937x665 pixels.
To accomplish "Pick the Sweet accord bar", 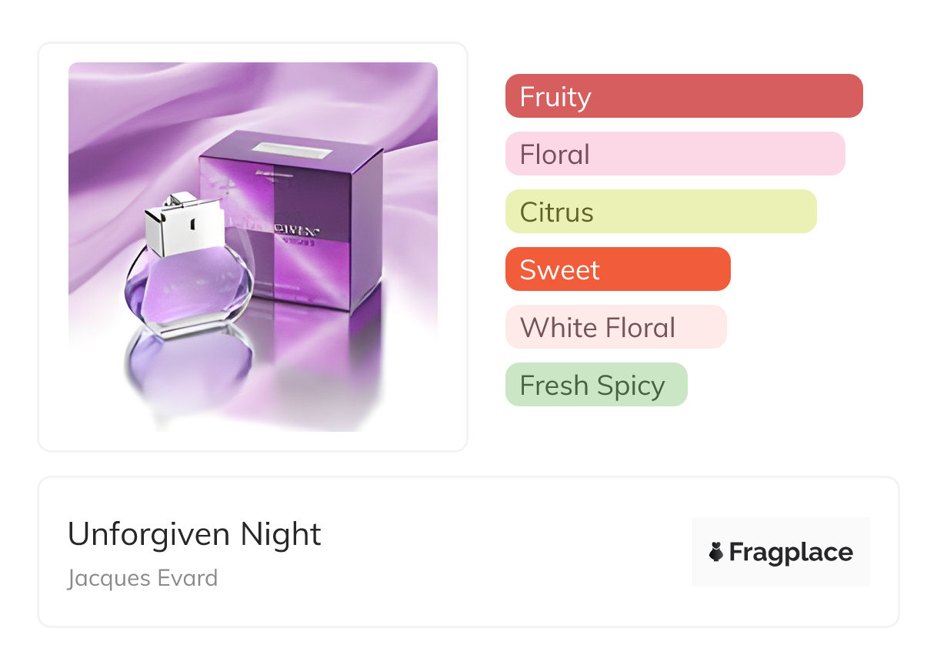I will (x=618, y=269).
